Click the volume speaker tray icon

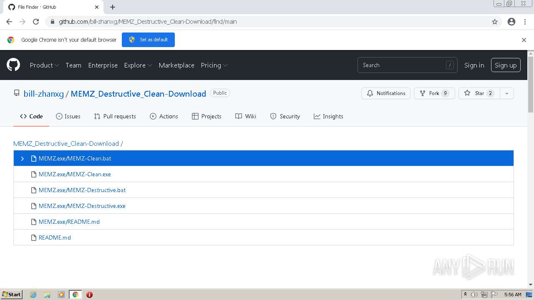(x=474, y=295)
